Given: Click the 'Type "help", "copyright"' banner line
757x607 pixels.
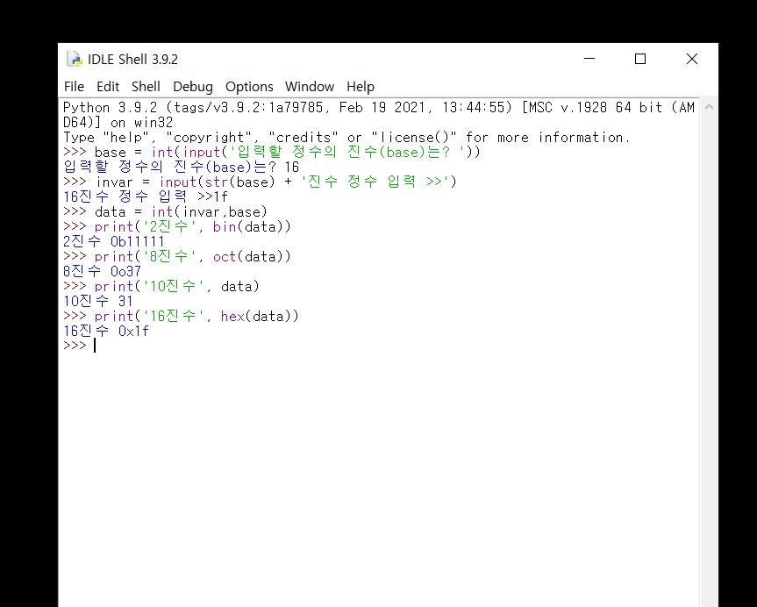Looking at the screenshot, I should 346,137.
